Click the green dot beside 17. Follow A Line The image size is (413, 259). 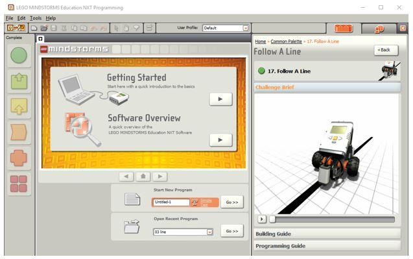click(x=261, y=71)
